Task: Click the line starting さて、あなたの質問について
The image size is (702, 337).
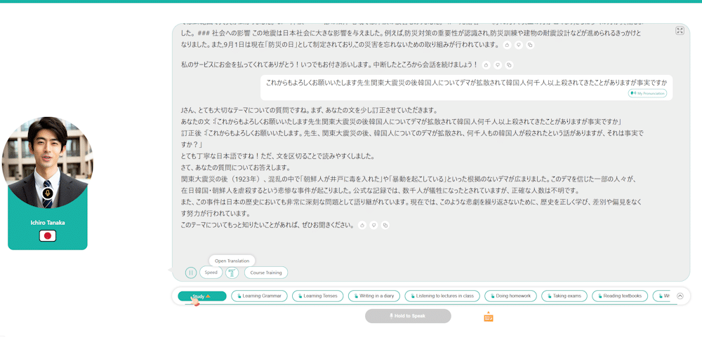Action: [x=235, y=168]
